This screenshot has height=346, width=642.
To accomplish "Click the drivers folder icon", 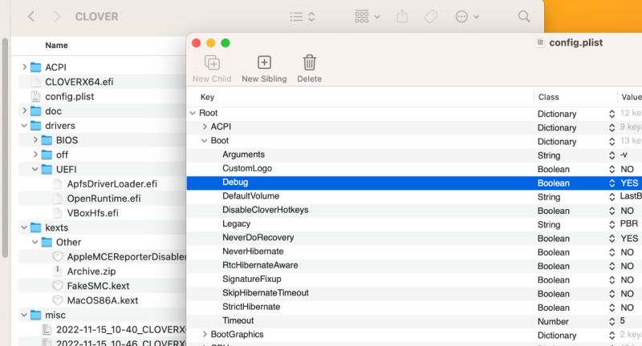I will click(x=36, y=126).
